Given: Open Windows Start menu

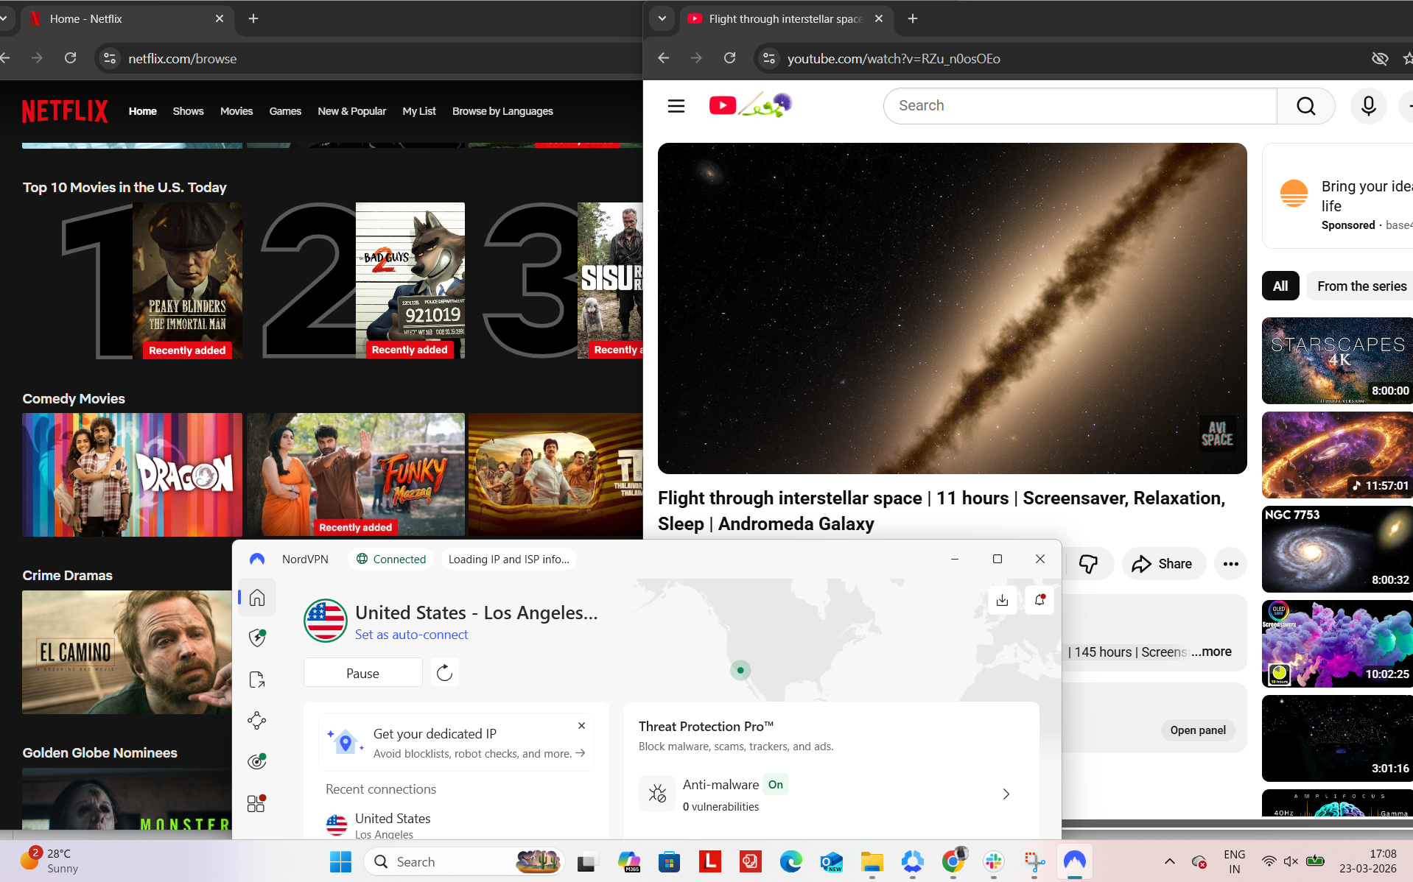Looking at the screenshot, I should 340,861.
